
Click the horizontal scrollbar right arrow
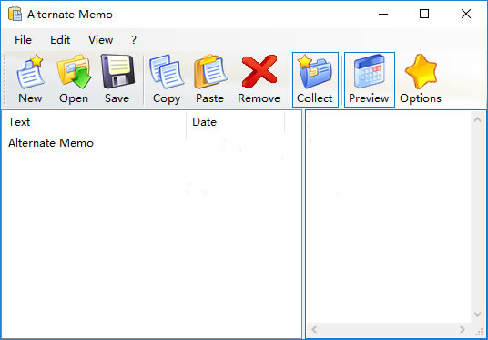pyautogui.click(x=463, y=329)
